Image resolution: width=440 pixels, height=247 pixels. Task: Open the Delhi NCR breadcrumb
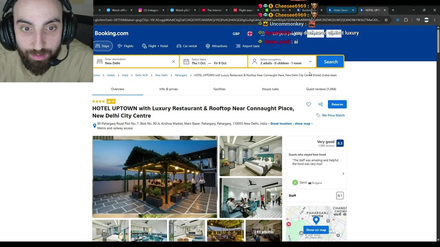click(141, 75)
